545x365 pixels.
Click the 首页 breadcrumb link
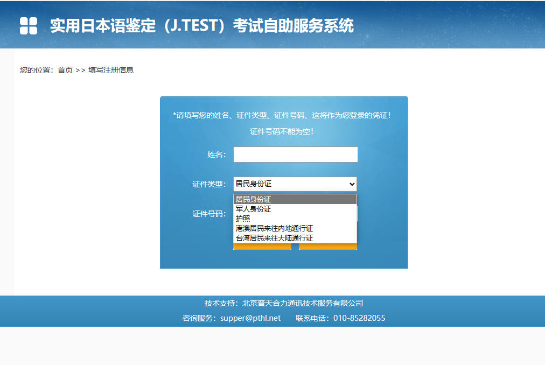[65, 70]
